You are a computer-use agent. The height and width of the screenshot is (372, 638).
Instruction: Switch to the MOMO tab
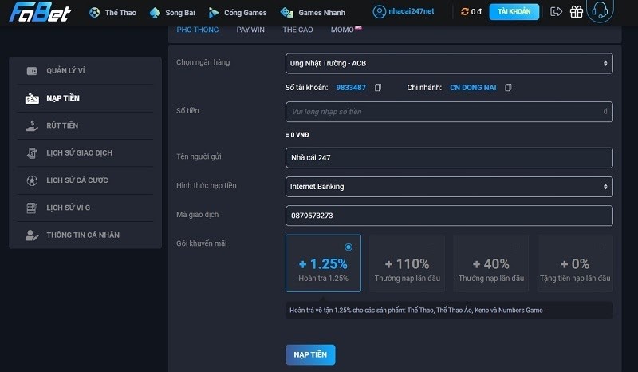click(345, 30)
